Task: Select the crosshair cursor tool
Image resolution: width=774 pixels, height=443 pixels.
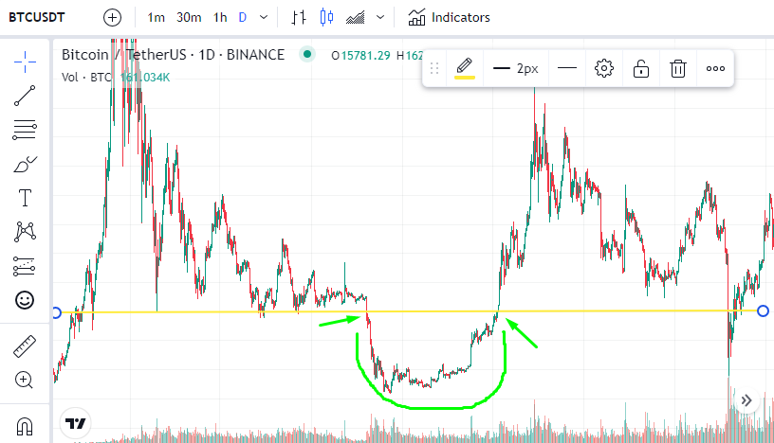Action: 25,62
